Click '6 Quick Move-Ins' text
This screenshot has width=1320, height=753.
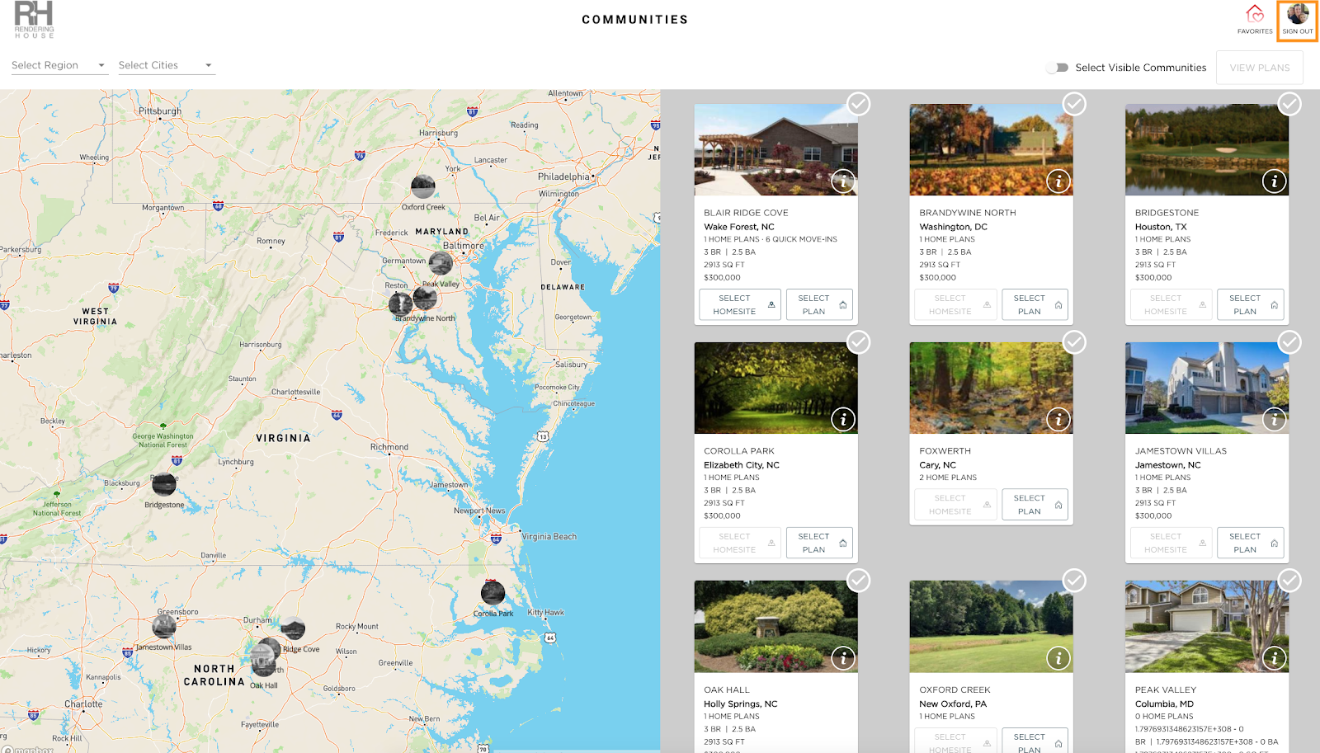pyautogui.click(x=801, y=239)
